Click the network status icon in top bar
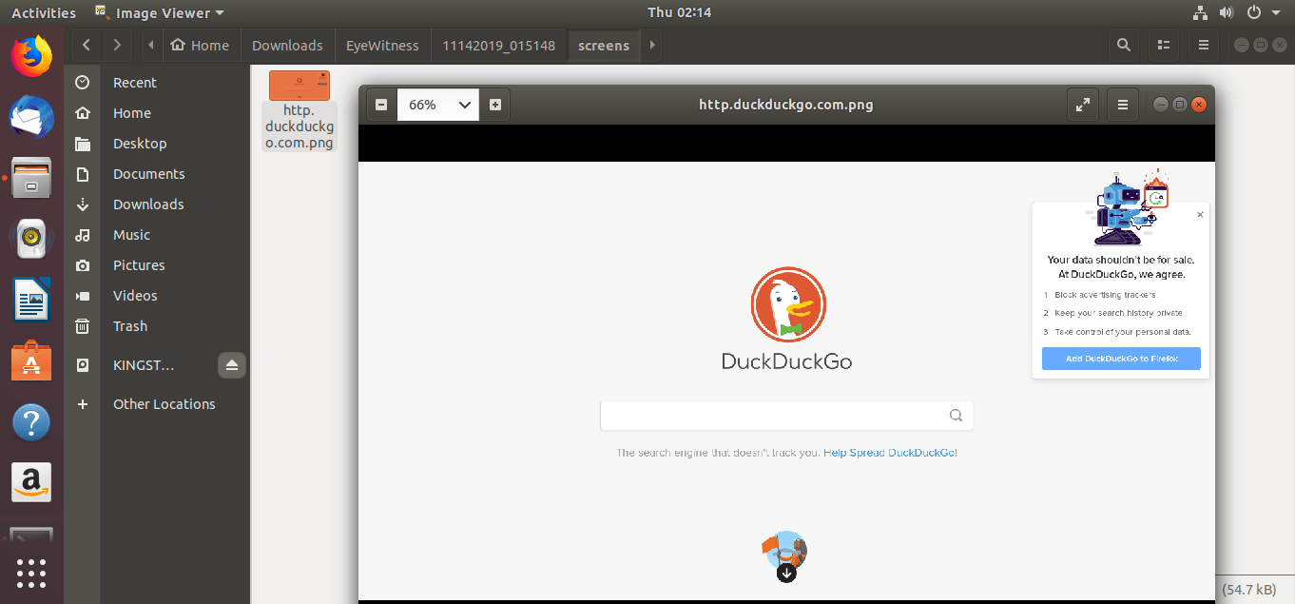The image size is (1295, 604). click(1199, 12)
